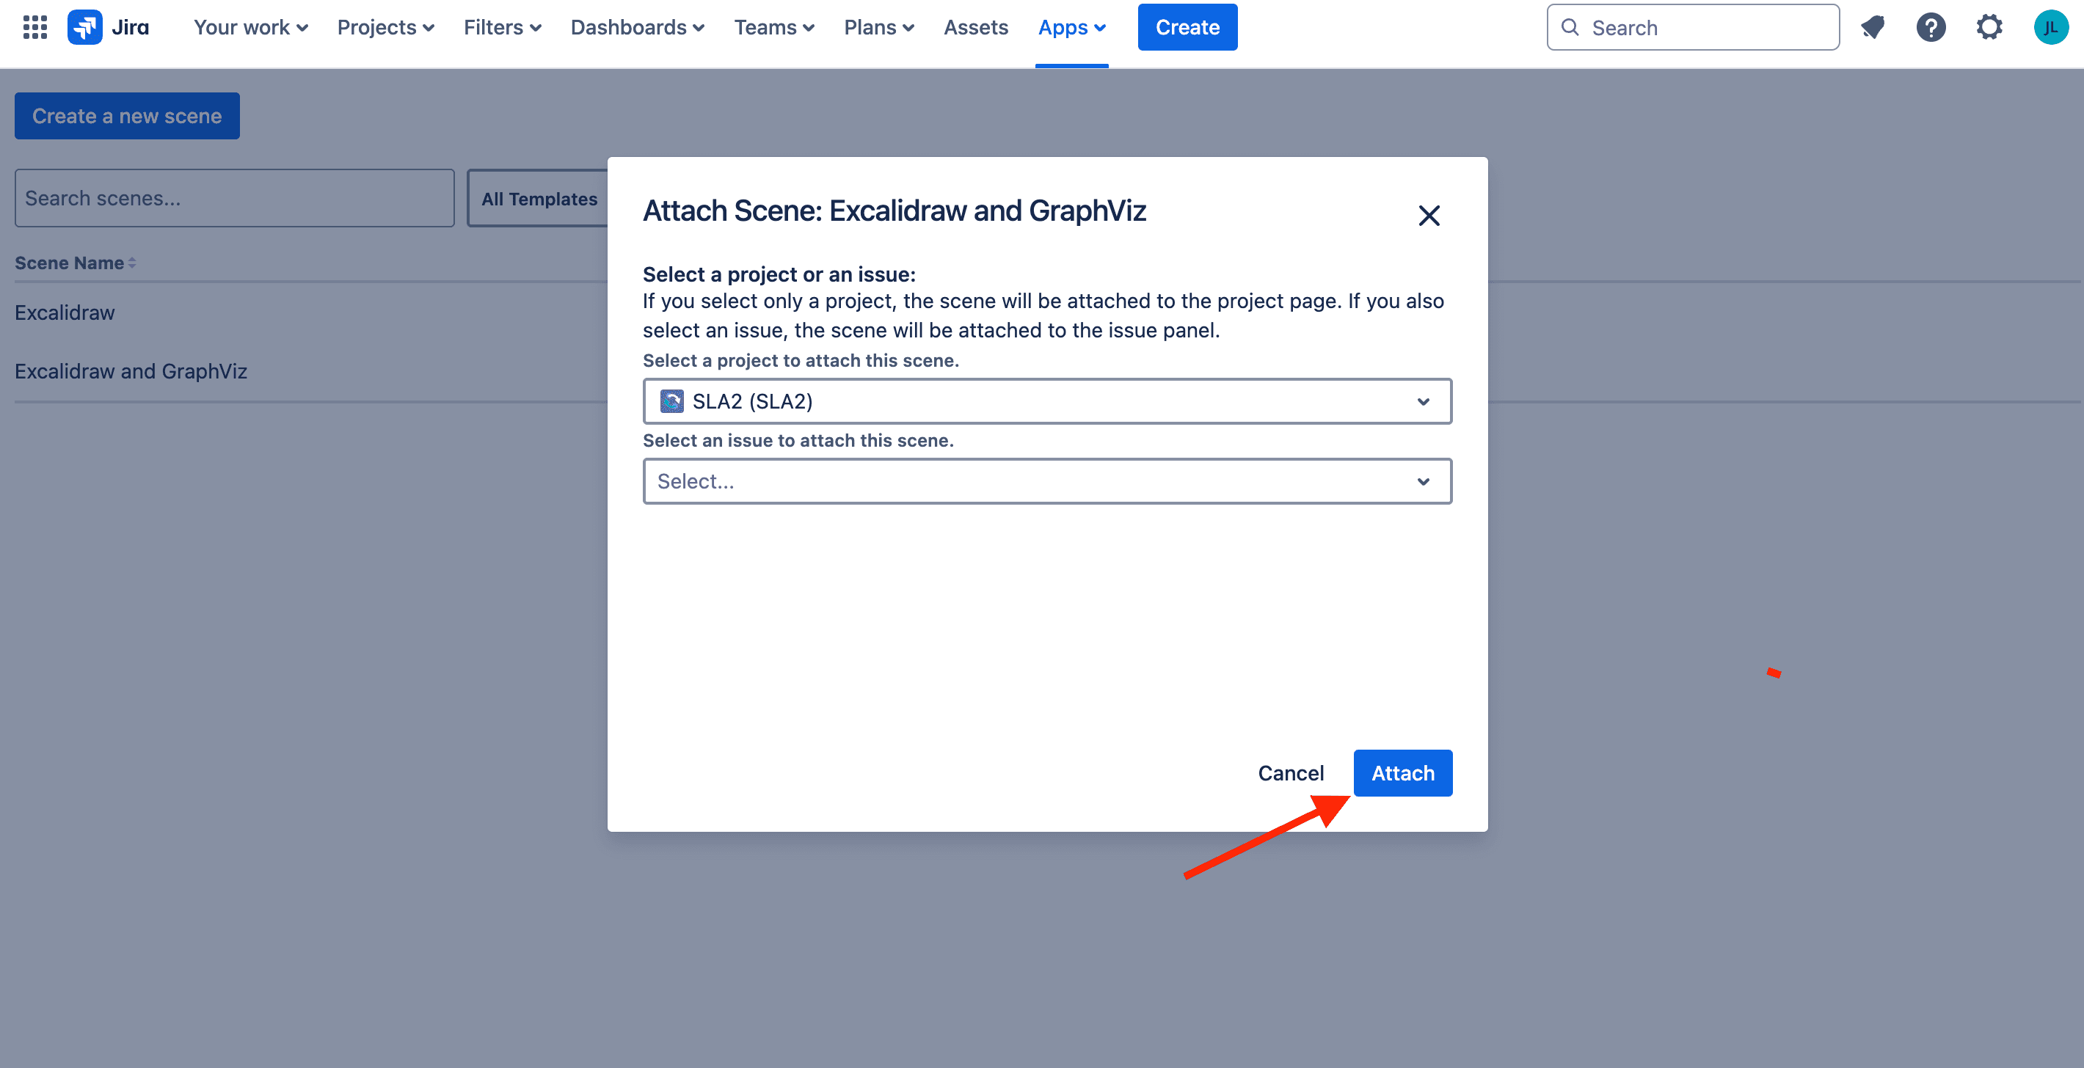Screen dimensions: 2084x1068
Task: Click the Jira logo
Action: click(x=109, y=27)
